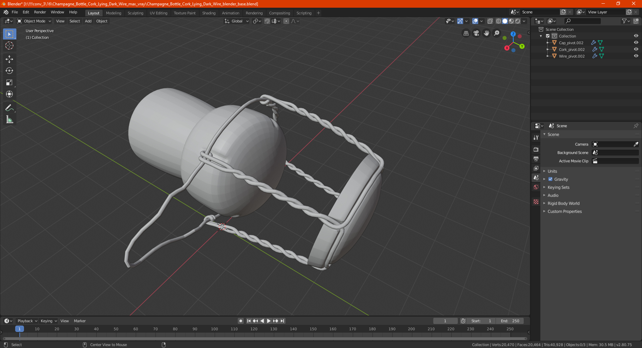
Task: Select the Select Box tool
Action: tap(9, 34)
